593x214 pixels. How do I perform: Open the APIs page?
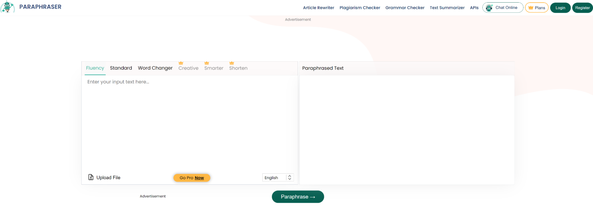coord(474,8)
